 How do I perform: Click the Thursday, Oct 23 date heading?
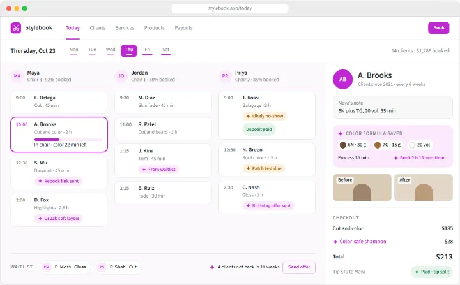[33, 50]
